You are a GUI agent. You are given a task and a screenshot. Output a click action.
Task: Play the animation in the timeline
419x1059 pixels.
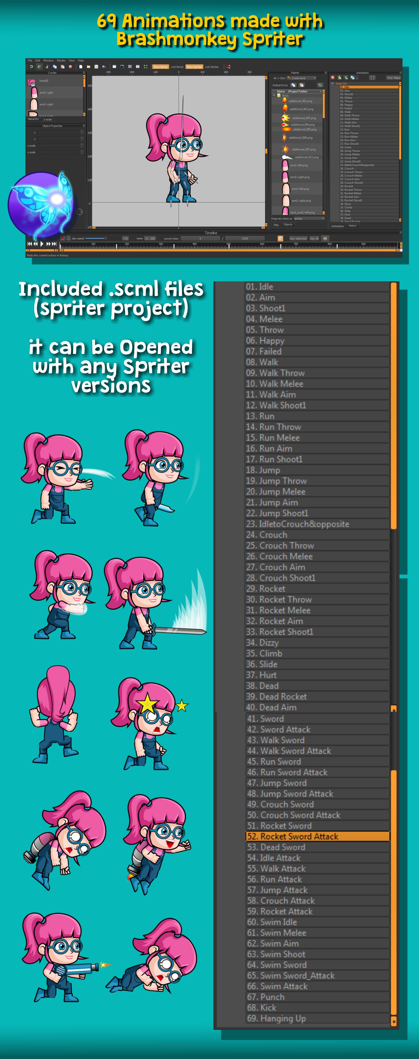tap(42, 244)
